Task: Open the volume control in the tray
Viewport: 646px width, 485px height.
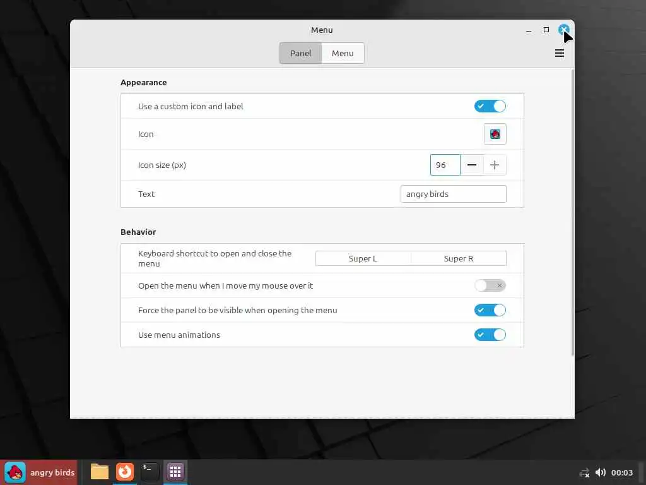Action: click(x=601, y=472)
